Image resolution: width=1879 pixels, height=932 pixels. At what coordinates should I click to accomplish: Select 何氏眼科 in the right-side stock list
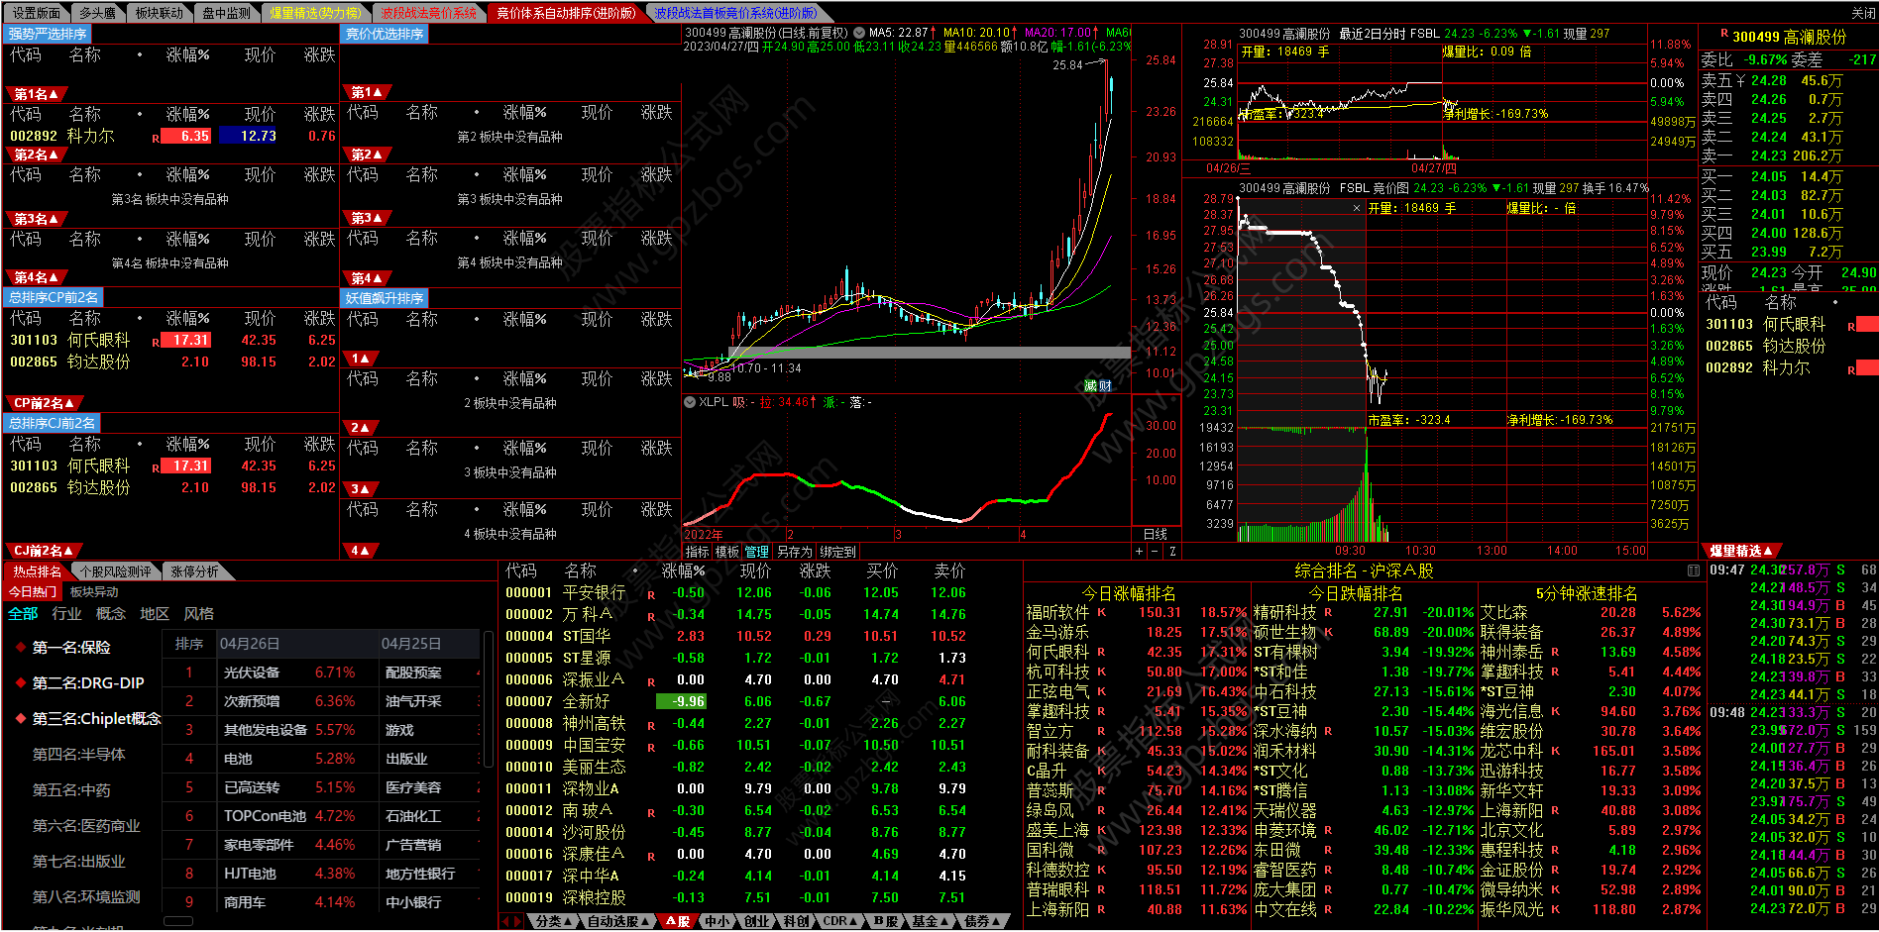pyautogui.click(x=1794, y=324)
